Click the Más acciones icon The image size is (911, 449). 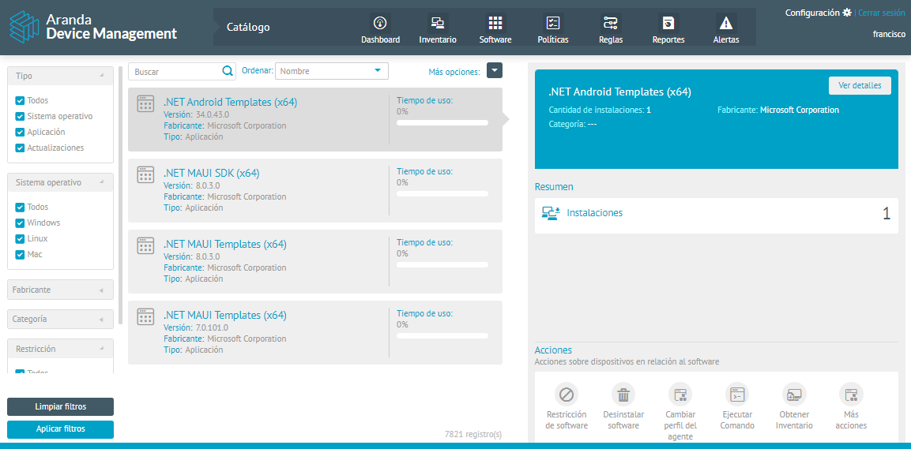click(851, 395)
